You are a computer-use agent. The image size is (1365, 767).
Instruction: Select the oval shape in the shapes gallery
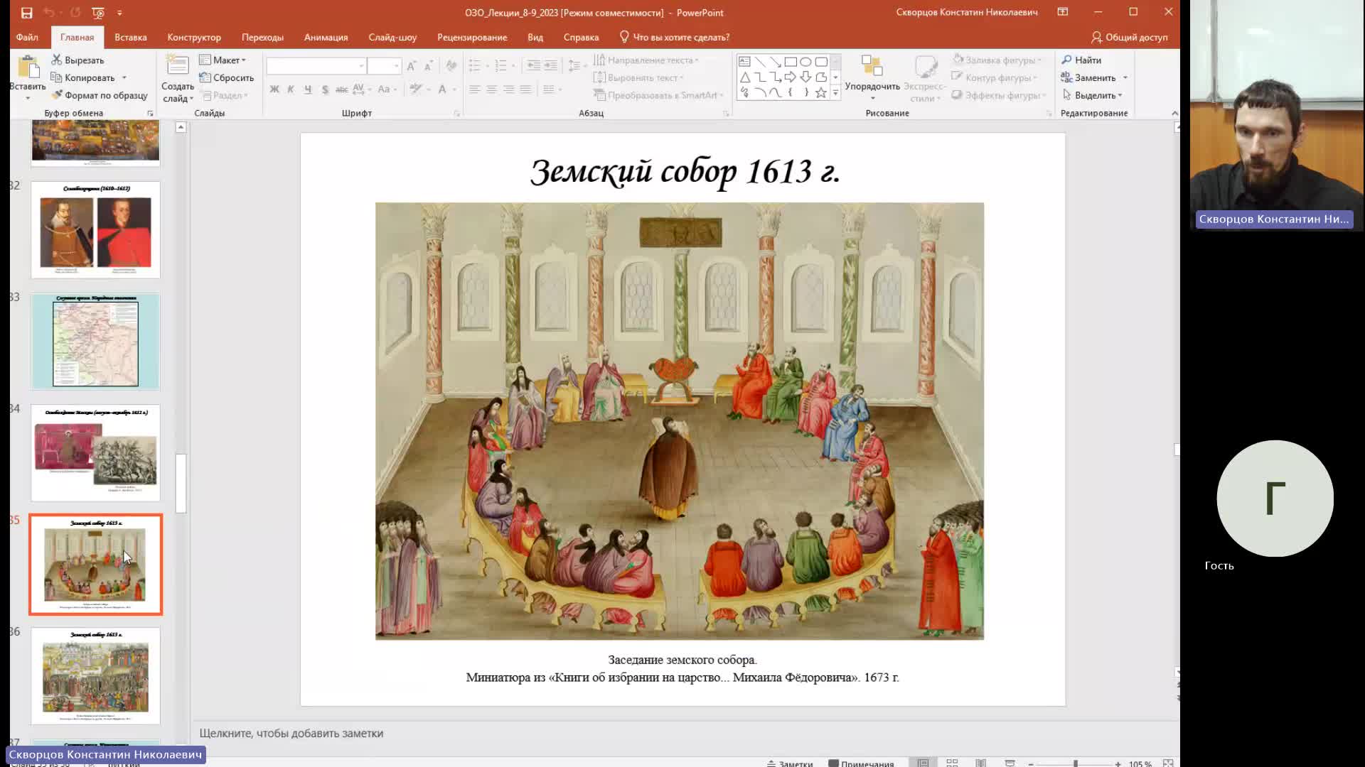click(805, 62)
